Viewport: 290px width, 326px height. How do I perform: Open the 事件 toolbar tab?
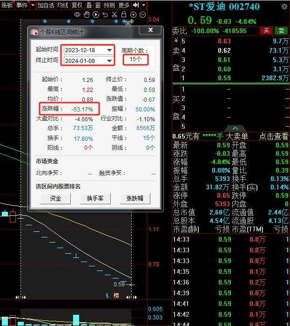point(21,5)
